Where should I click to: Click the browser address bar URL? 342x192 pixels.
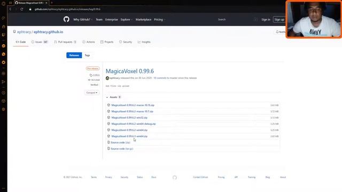(67, 10)
